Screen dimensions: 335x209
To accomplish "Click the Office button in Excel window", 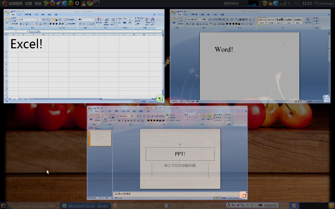I will (7, 12).
